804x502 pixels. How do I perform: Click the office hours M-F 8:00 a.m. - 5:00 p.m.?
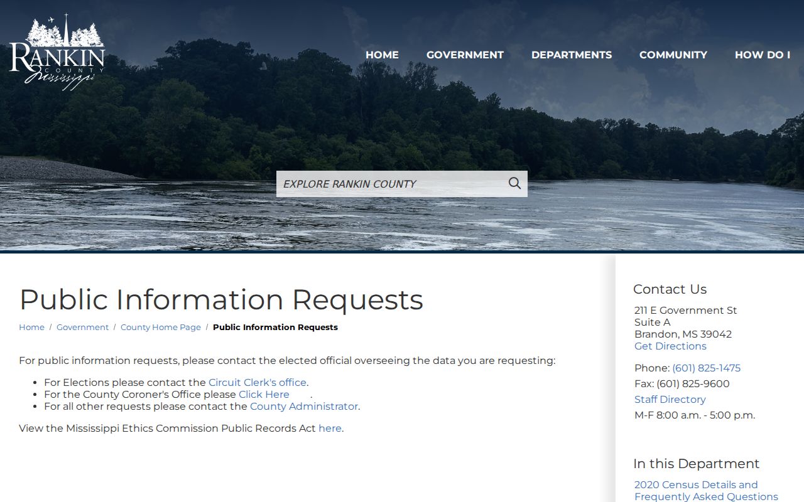[695, 415]
